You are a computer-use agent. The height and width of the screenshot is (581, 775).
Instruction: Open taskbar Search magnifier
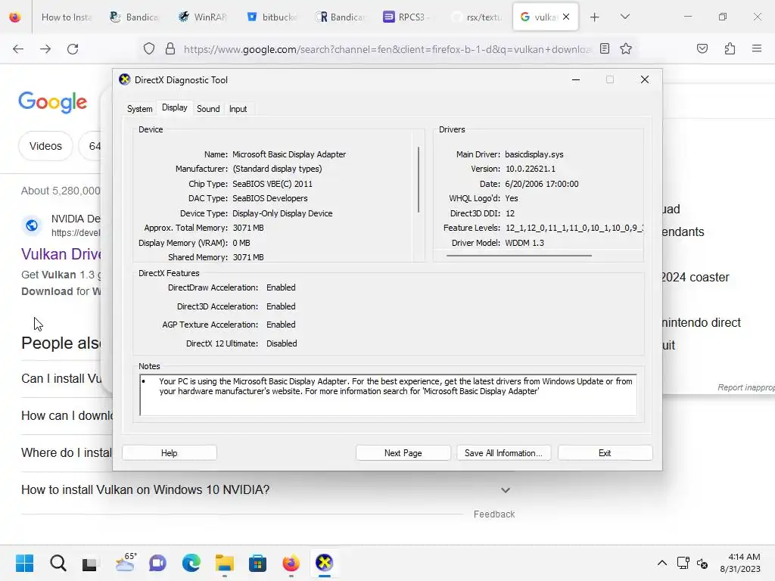[58, 563]
